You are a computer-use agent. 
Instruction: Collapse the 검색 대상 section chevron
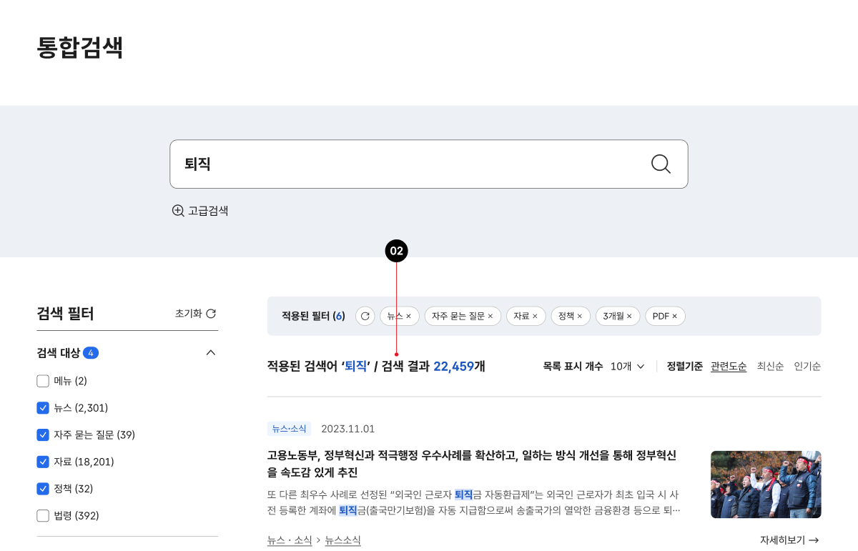click(x=210, y=352)
